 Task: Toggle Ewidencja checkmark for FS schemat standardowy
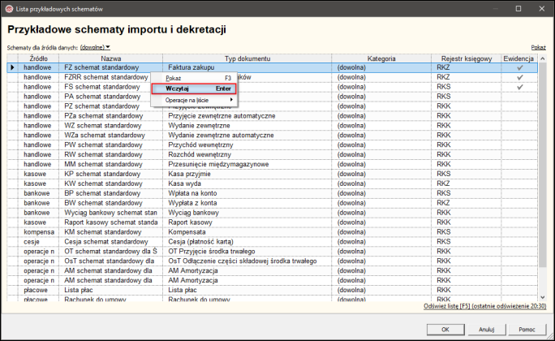click(x=519, y=87)
